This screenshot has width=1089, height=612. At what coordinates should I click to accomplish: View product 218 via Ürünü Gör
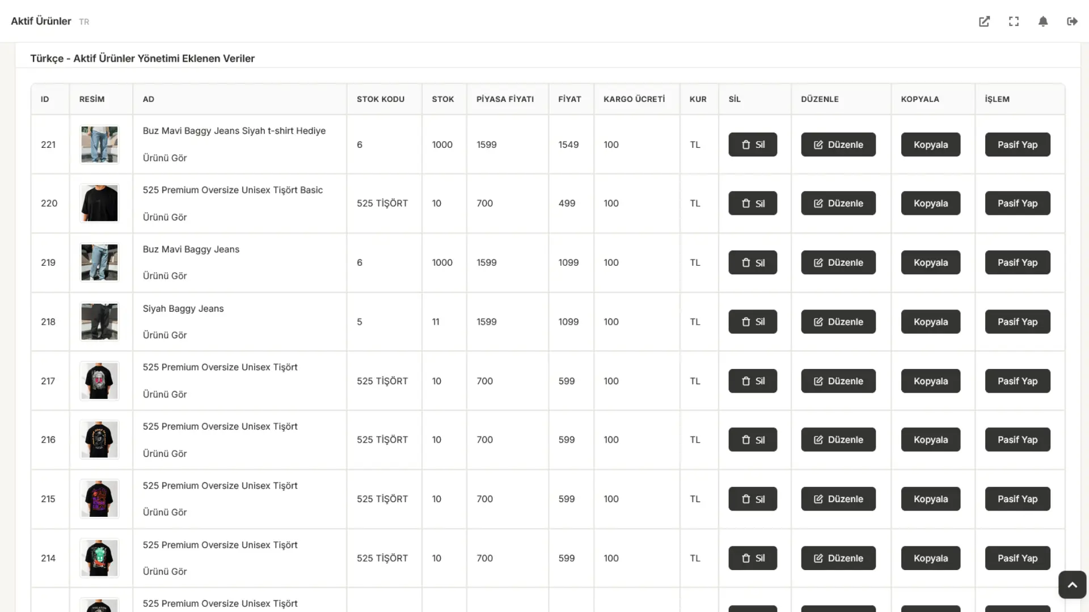(x=164, y=335)
